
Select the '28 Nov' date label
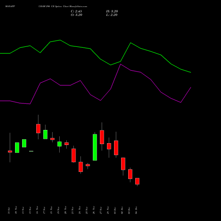(x=108, y=210)
